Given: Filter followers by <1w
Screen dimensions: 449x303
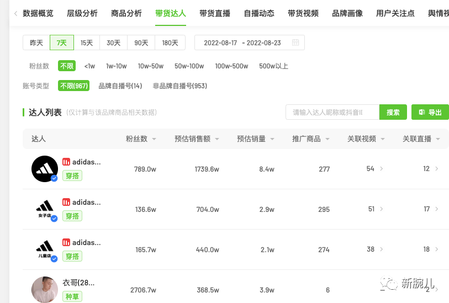Looking at the screenshot, I should tap(89, 66).
